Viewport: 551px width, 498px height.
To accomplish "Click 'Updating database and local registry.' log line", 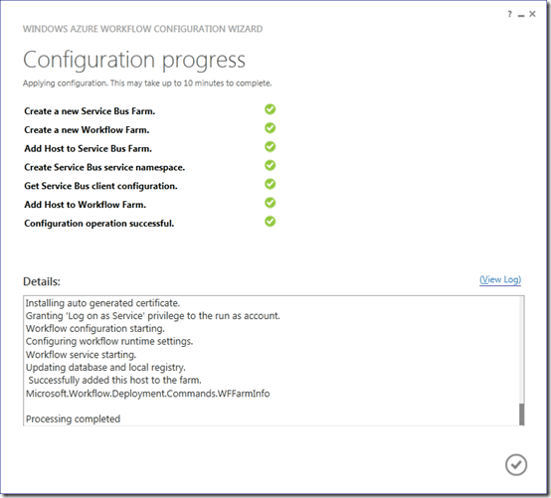I will [105, 368].
